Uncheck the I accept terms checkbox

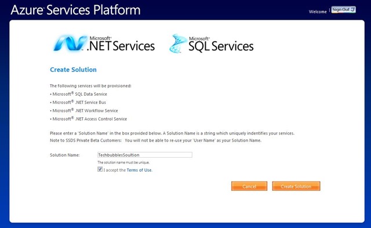tap(100, 169)
